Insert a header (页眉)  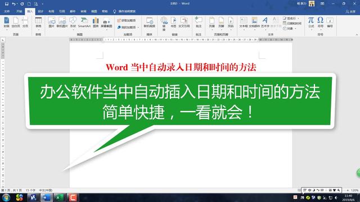211,23
